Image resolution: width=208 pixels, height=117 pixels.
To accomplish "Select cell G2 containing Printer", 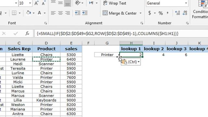I will [107, 55].
